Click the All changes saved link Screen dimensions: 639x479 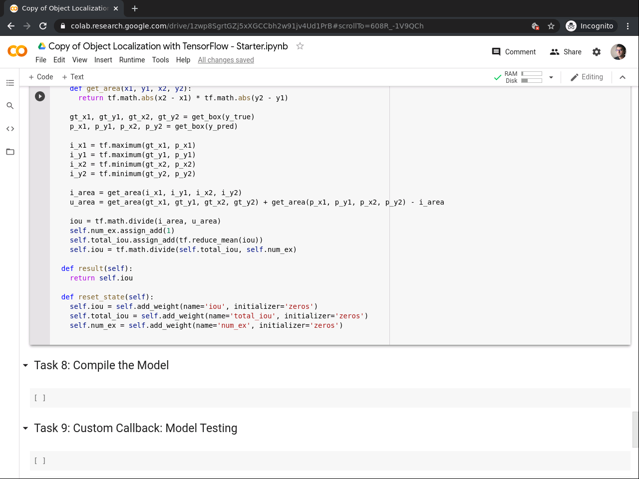[x=226, y=60]
